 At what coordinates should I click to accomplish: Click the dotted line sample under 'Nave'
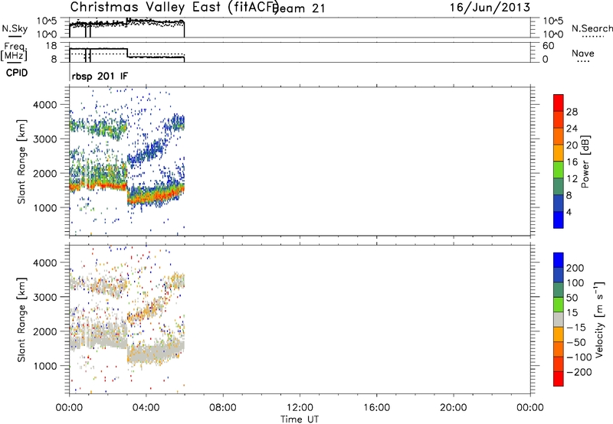(x=583, y=61)
